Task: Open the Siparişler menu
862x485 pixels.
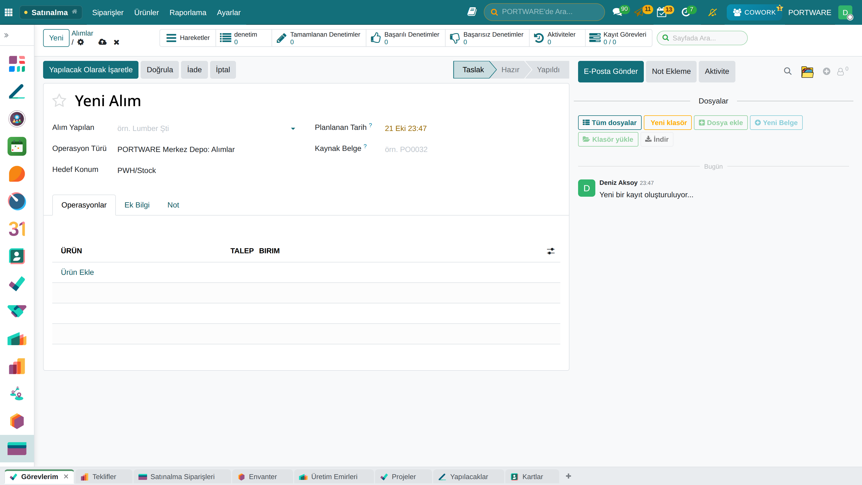Action: point(108,12)
